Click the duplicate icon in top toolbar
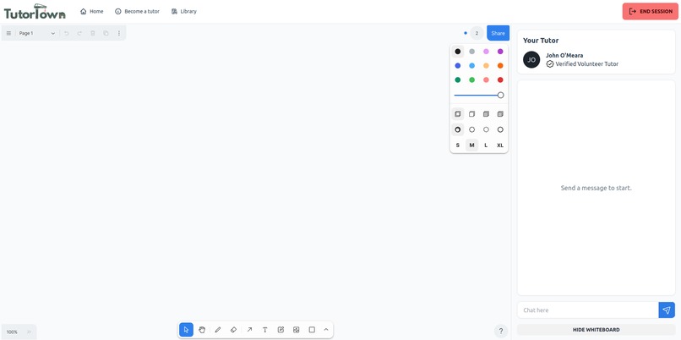 coord(106,33)
